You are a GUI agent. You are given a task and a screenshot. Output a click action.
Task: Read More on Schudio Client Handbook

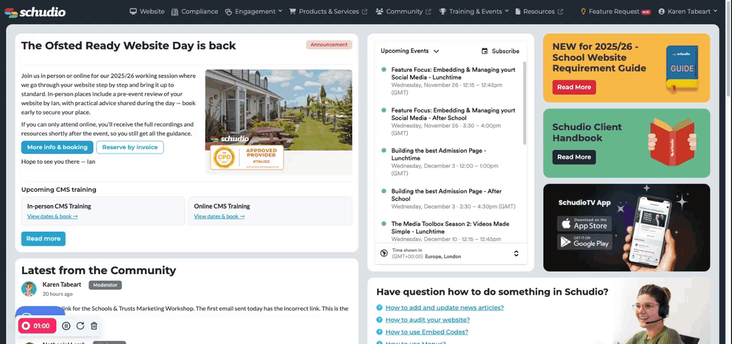[574, 157]
